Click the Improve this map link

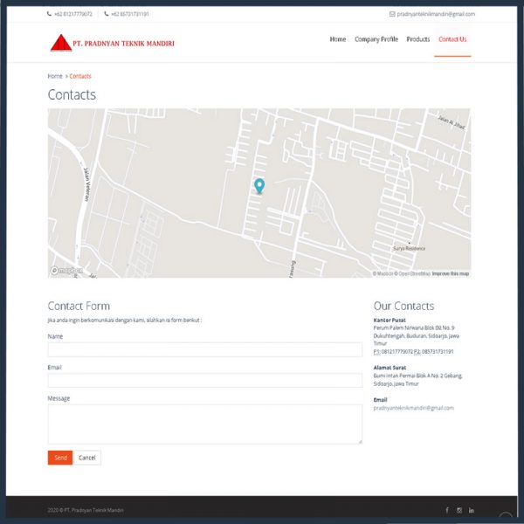click(451, 273)
